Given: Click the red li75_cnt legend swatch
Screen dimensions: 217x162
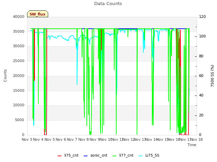Looking at the screenshot, I should 60,156.
